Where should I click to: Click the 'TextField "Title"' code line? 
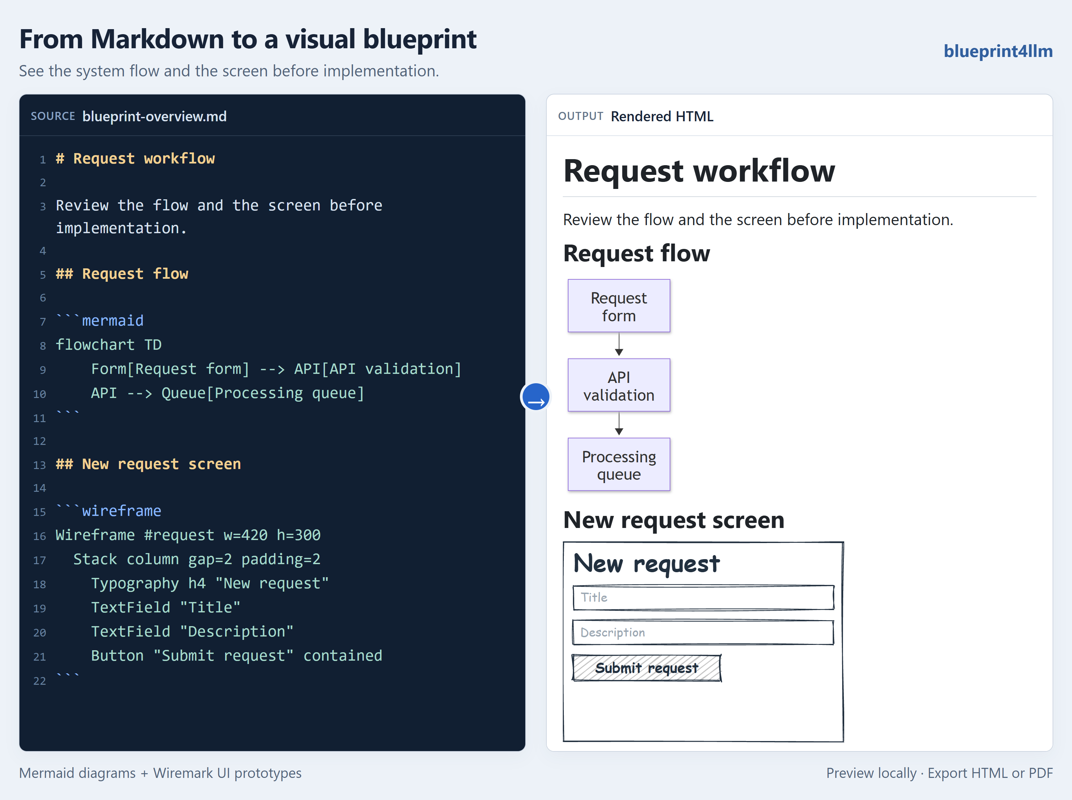coord(165,607)
